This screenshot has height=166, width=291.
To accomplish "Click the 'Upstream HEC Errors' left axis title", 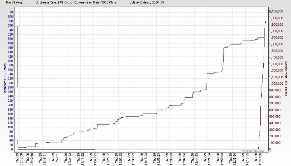I will (5, 79).
